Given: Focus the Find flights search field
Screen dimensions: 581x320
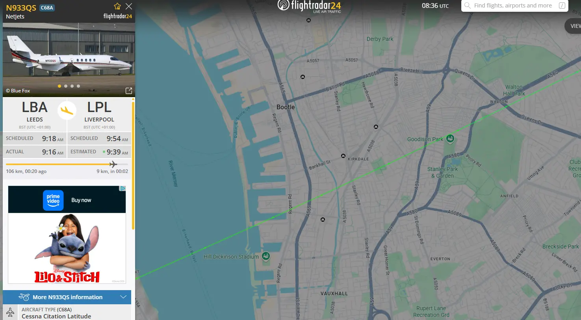Looking at the screenshot, I should (512, 6).
